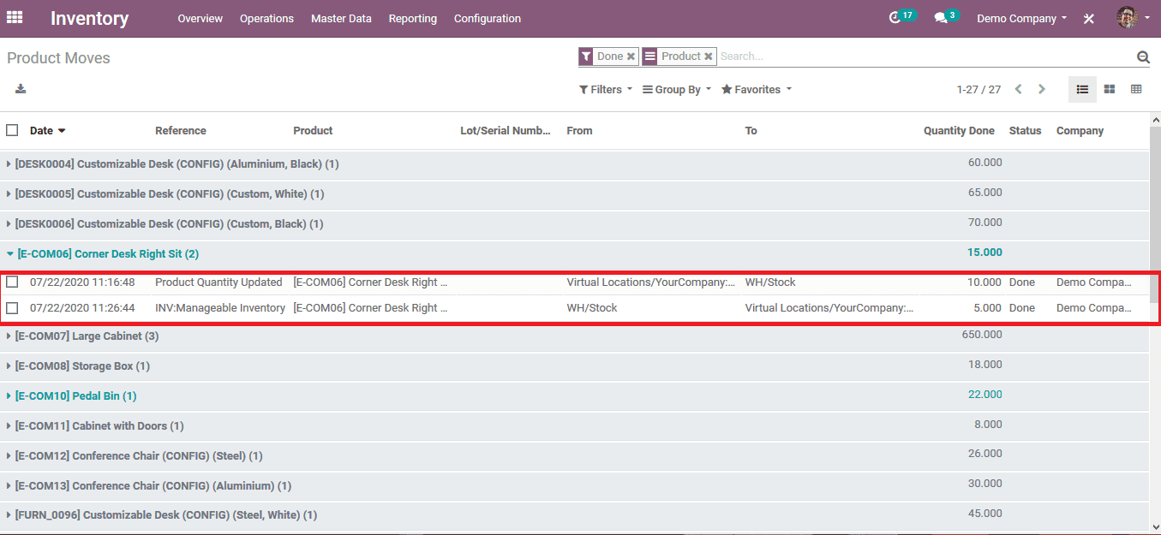1161x535 pixels.
Task: Sort by Quantity Done column header
Action: click(x=959, y=130)
